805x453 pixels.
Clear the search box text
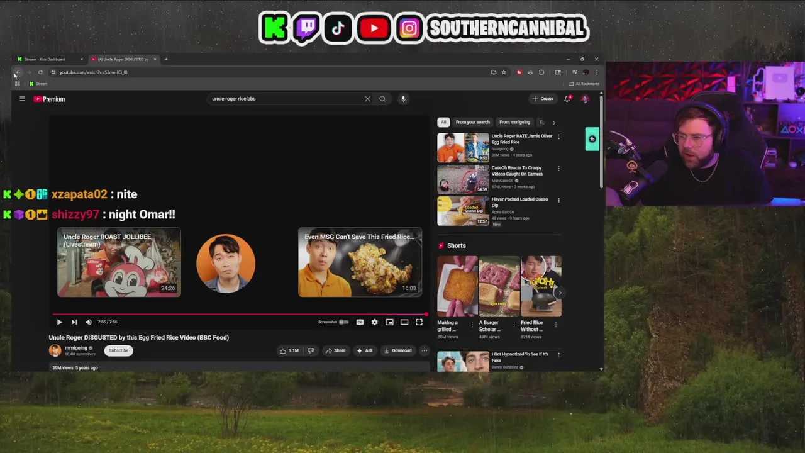367,99
